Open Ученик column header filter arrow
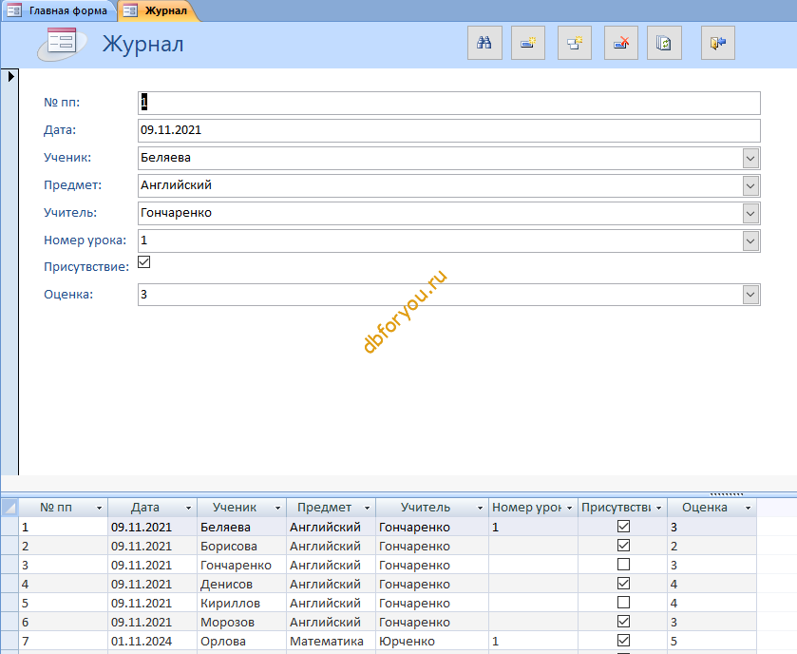Screen dimensions: 797x654 point(278,508)
